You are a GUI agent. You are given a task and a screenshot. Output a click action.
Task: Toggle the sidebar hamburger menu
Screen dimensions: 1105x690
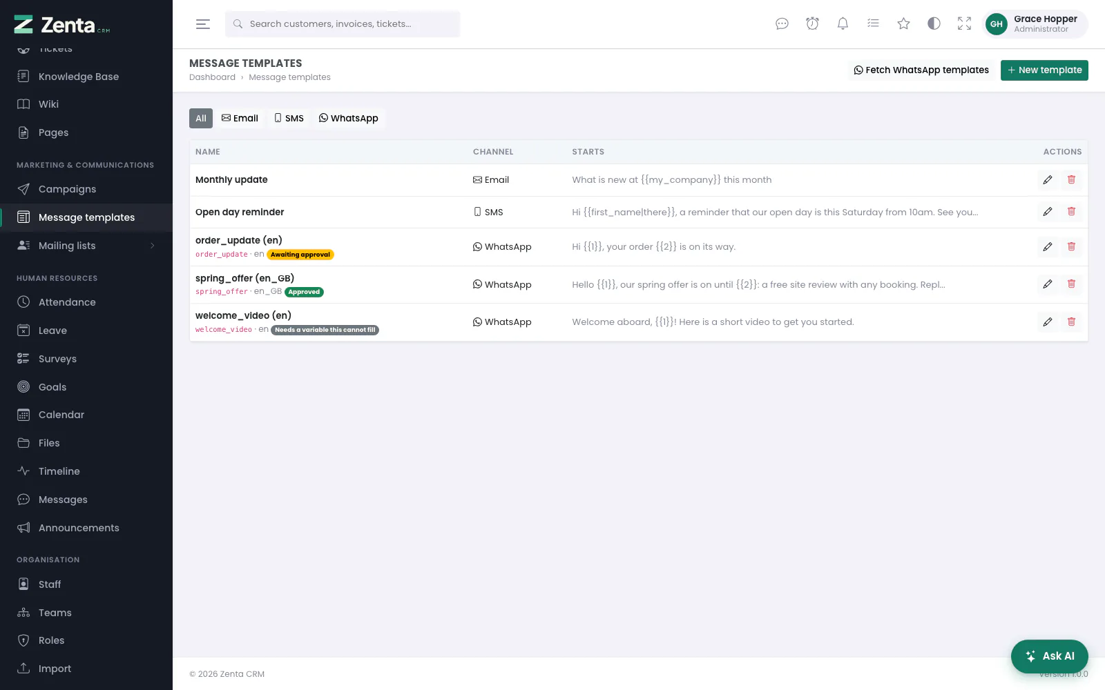coord(203,24)
